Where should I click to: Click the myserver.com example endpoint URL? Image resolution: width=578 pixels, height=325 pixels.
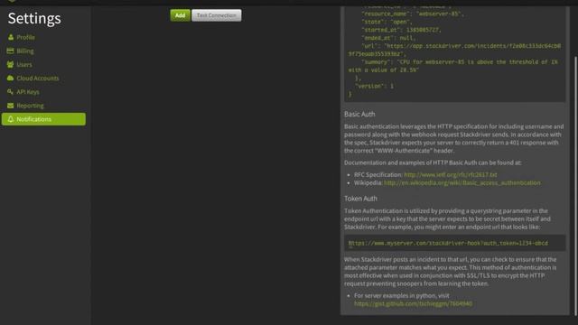pyautogui.click(x=448, y=243)
